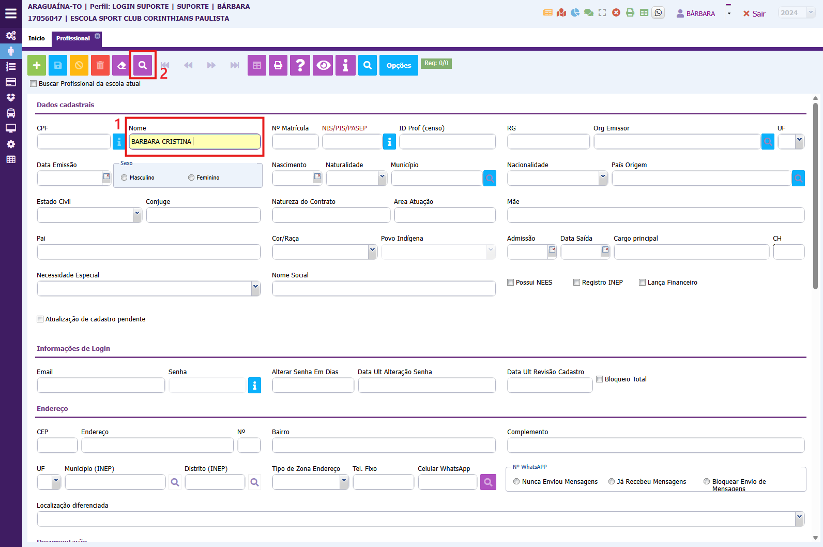Click the green add new record icon
823x547 pixels.
(37, 65)
